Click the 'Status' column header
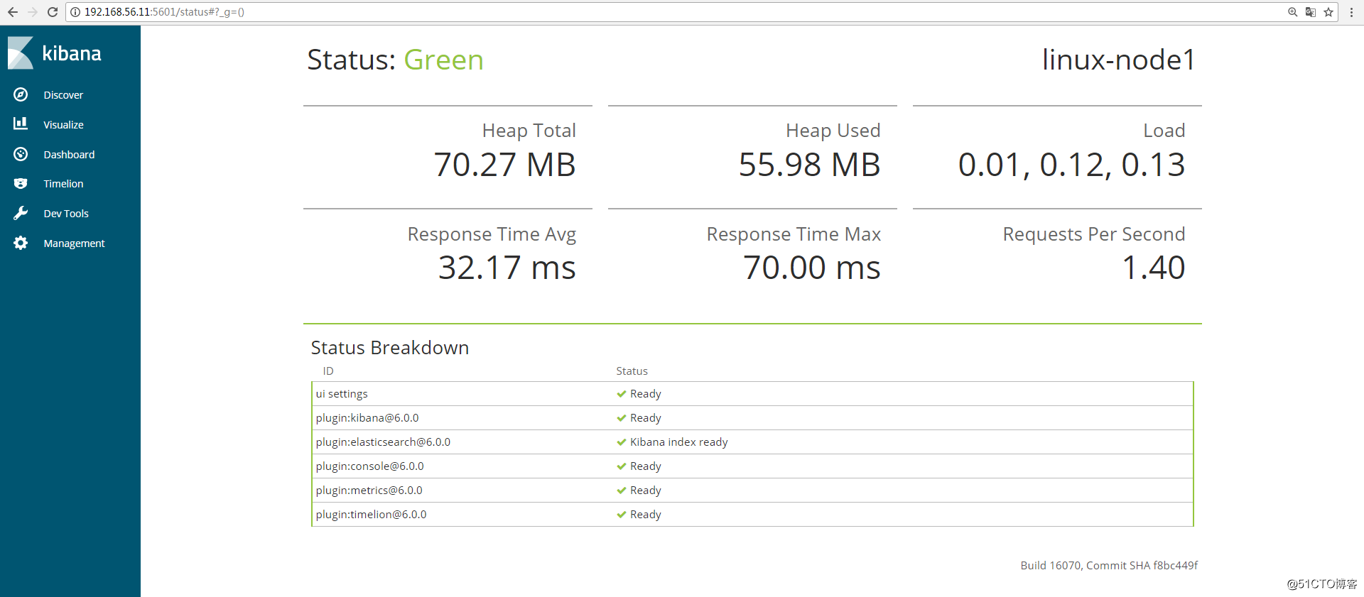The height and width of the screenshot is (597, 1364). pyautogui.click(x=632, y=371)
